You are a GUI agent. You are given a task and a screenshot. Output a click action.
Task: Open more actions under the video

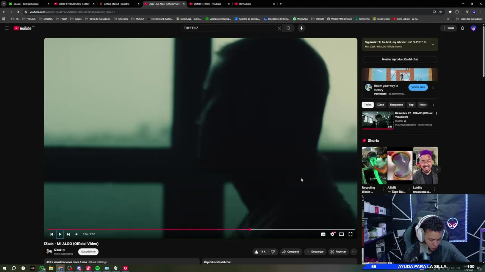tap(354, 252)
